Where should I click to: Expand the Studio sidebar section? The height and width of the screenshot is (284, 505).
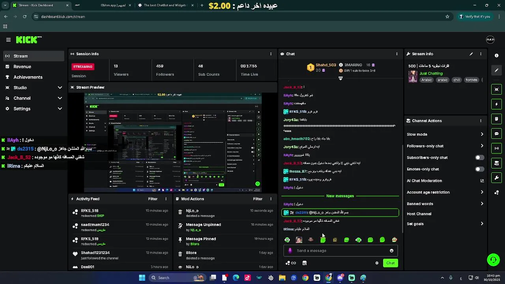(60, 88)
